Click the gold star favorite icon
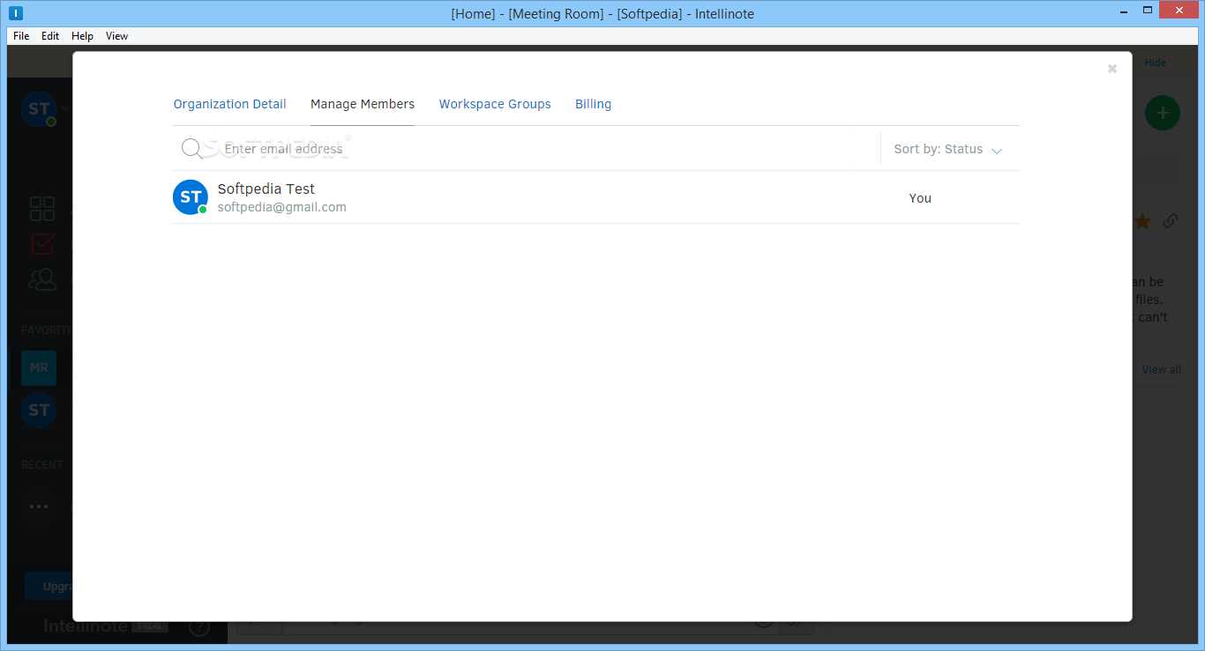 click(1141, 221)
